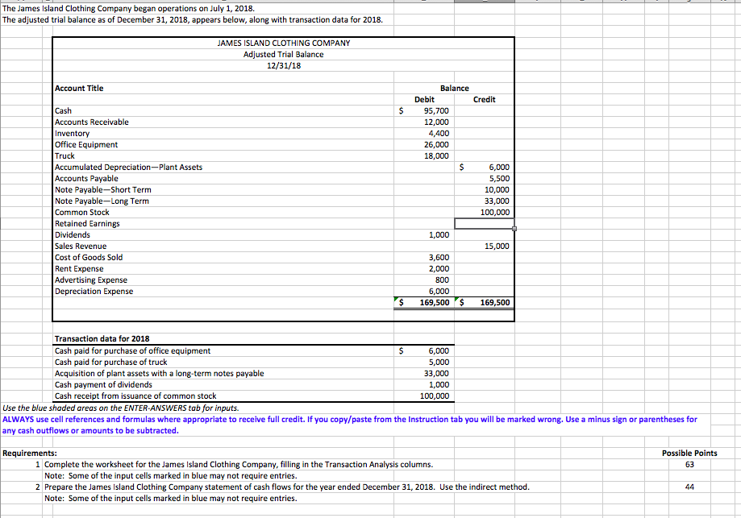Click the Truck debit value 18,000
The height and width of the screenshot is (518, 741).
click(x=436, y=155)
